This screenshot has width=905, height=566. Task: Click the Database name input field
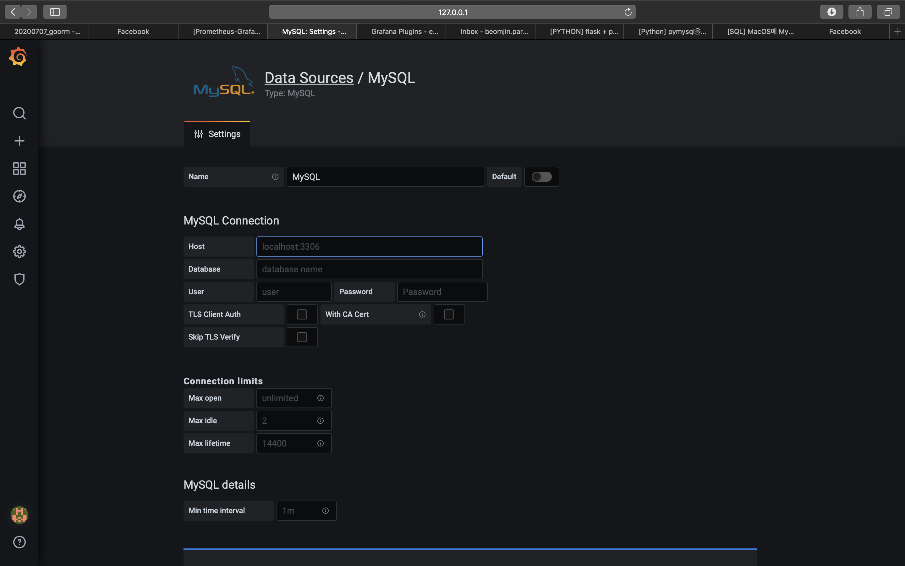click(x=369, y=269)
